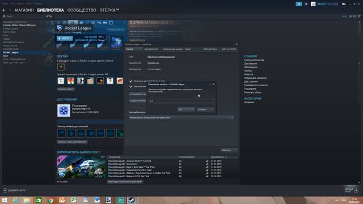Toggle checkbox for Back to the Future Car Pack
Viewport: 363px width, 204px height.
pyautogui.click(x=207, y=167)
